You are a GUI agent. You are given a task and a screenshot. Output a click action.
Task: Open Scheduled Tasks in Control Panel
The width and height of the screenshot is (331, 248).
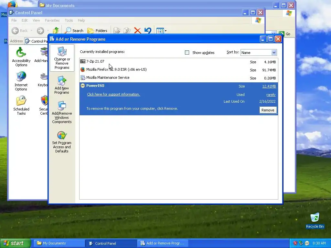pyautogui.click(x=21, y=105)
